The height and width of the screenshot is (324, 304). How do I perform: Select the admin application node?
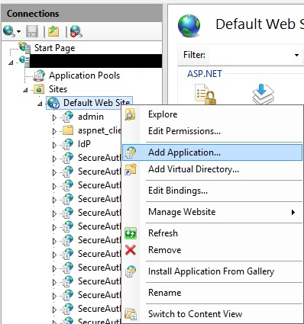click(91, 117)
